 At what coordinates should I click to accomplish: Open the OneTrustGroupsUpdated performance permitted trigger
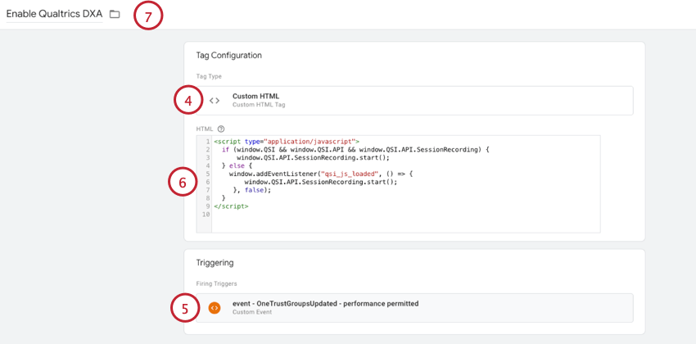tap(325, 304)
